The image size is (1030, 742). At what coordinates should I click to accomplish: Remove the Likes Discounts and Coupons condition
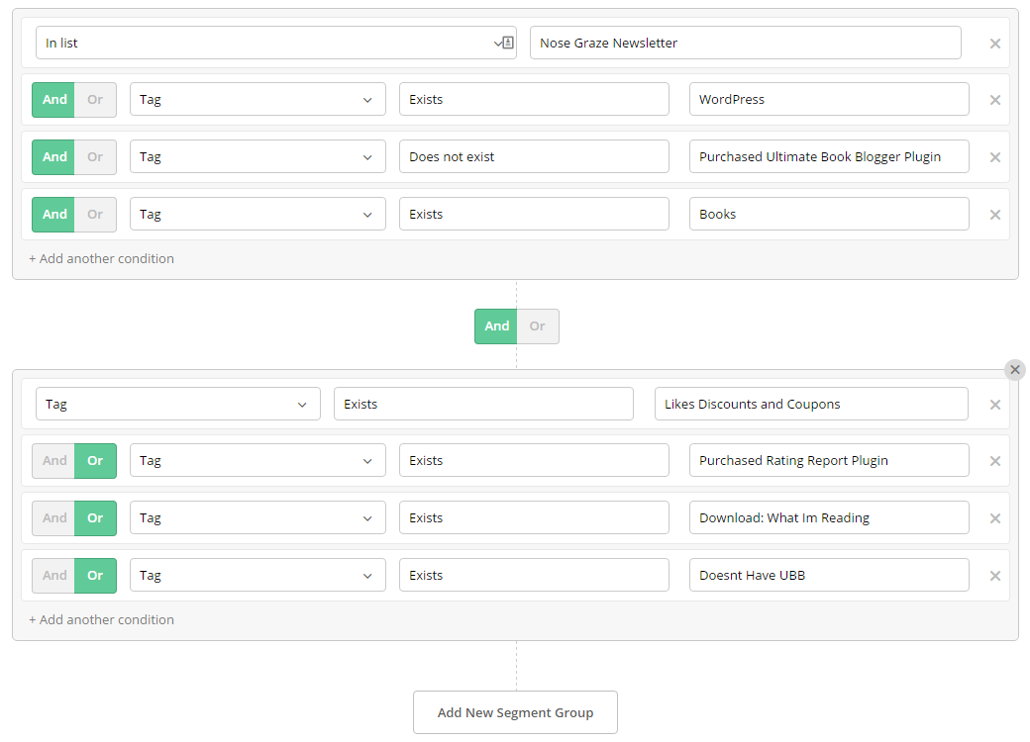(995, 405)
